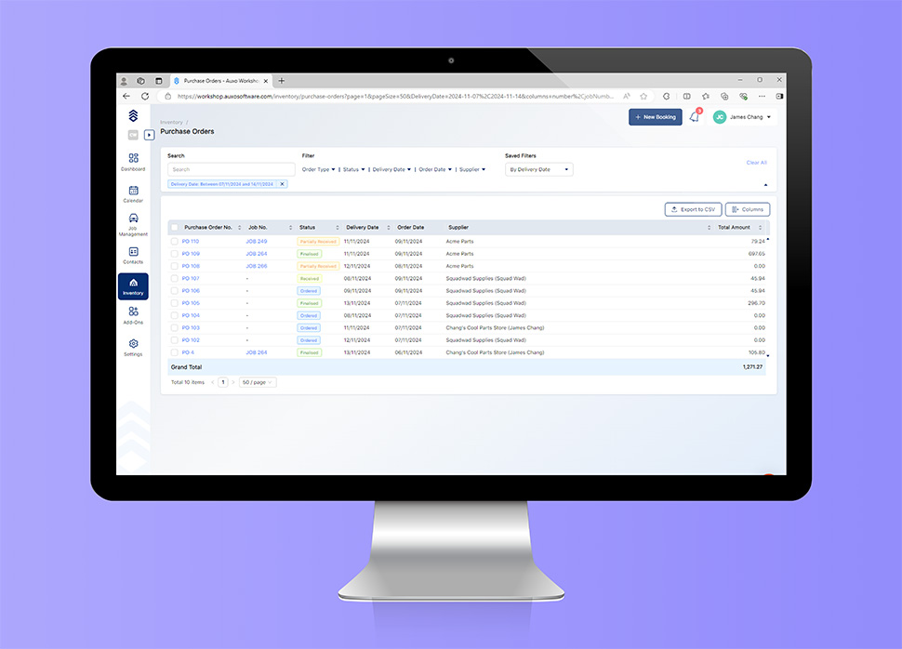902x649 pixels.
Task: Tick the checkbox next to PO 4
Action: point(174,351)
